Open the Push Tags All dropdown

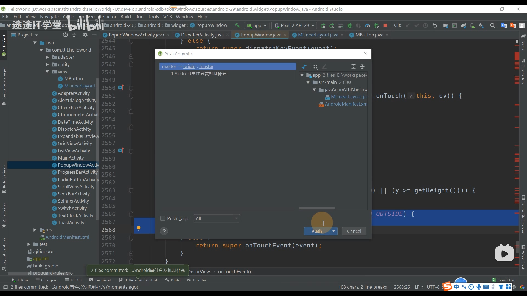(217, 218)
